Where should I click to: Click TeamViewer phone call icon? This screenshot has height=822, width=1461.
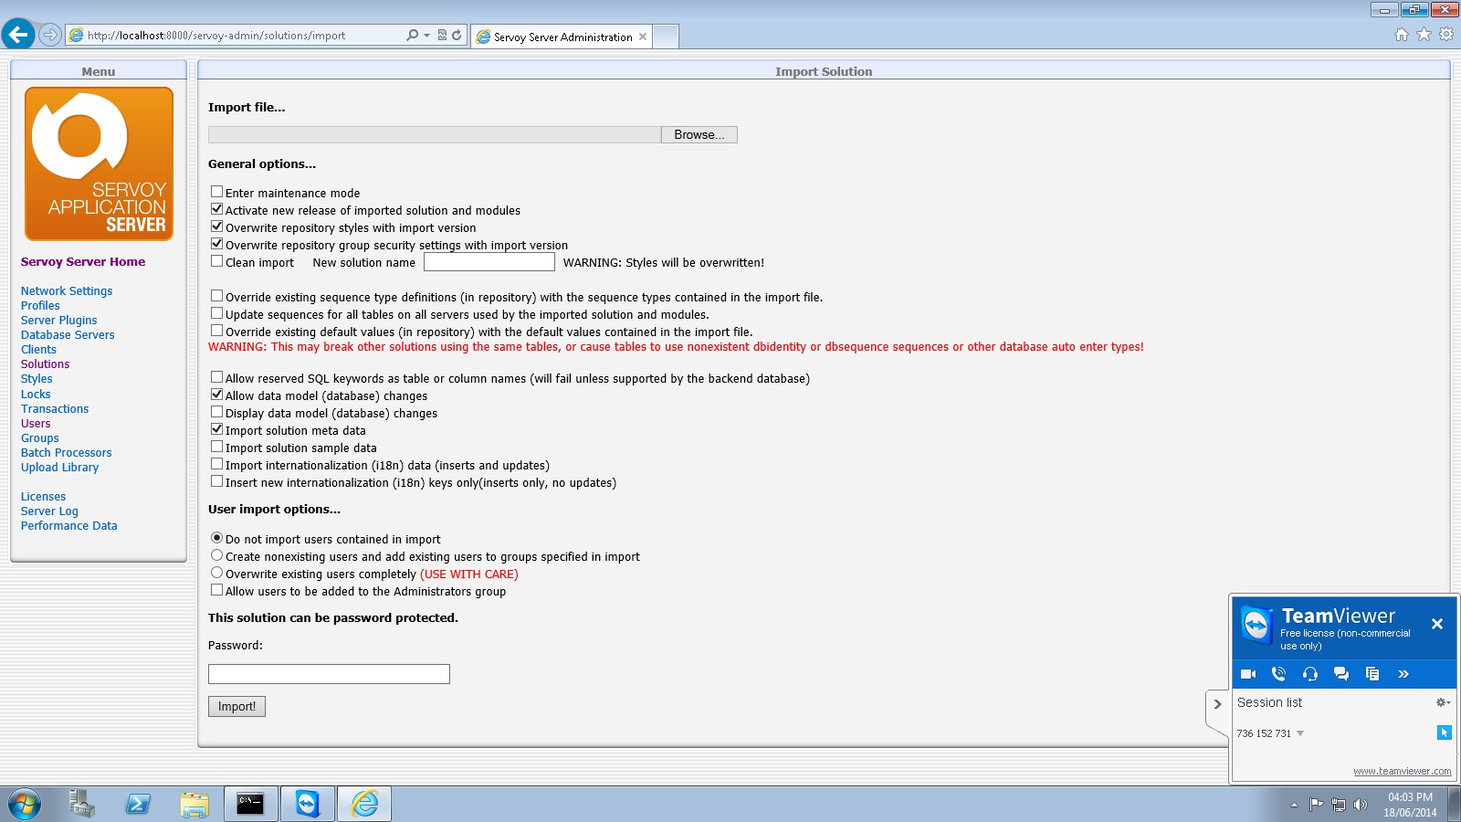coord(1278,674)
